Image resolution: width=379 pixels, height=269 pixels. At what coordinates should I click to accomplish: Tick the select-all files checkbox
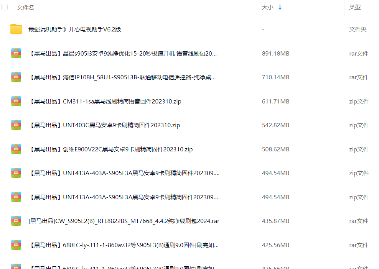tap(5, 7)
